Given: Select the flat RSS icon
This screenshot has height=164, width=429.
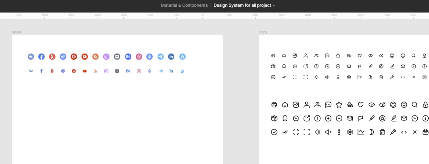Looking at the screenshot, I should (96, 71).
